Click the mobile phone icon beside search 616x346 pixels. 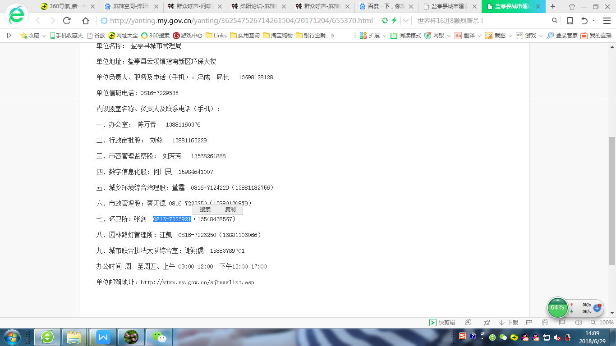570,21
